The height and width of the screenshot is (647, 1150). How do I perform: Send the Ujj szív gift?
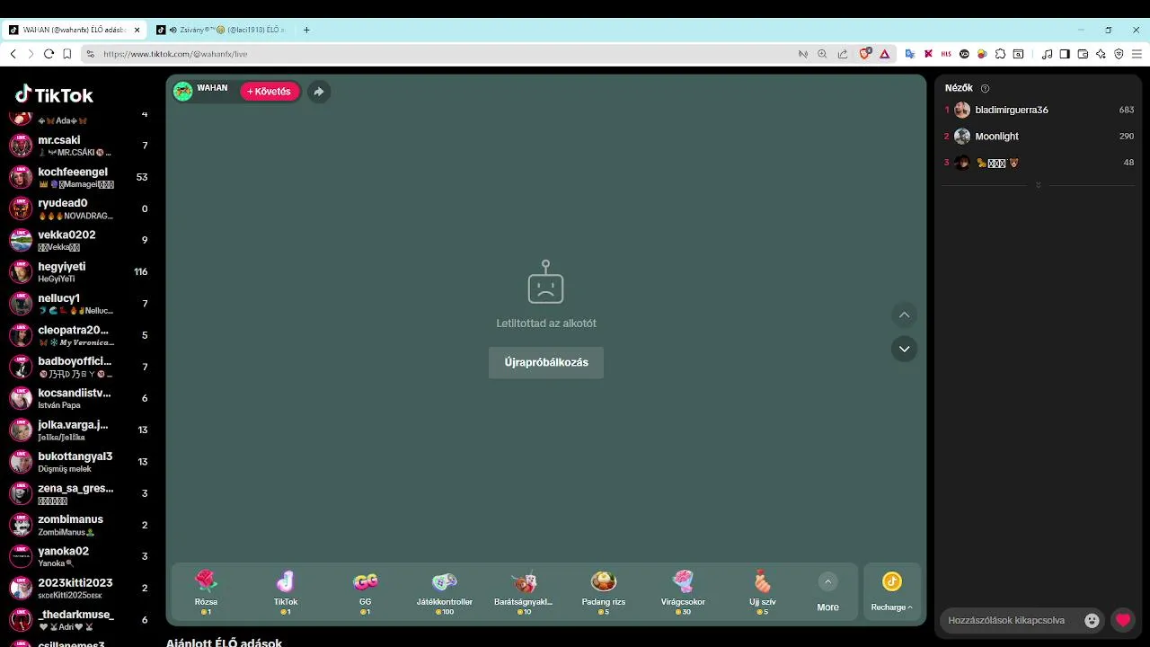[762, 592]
